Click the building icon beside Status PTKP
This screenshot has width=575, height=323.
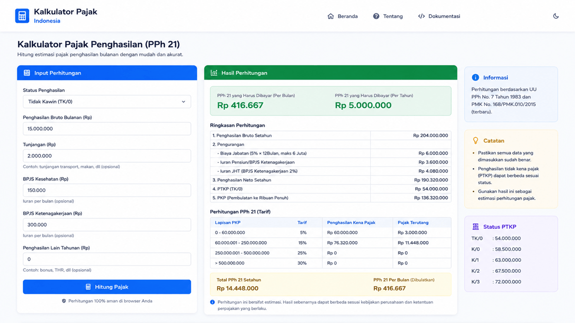pyautogui.click(x=475, y=227)
